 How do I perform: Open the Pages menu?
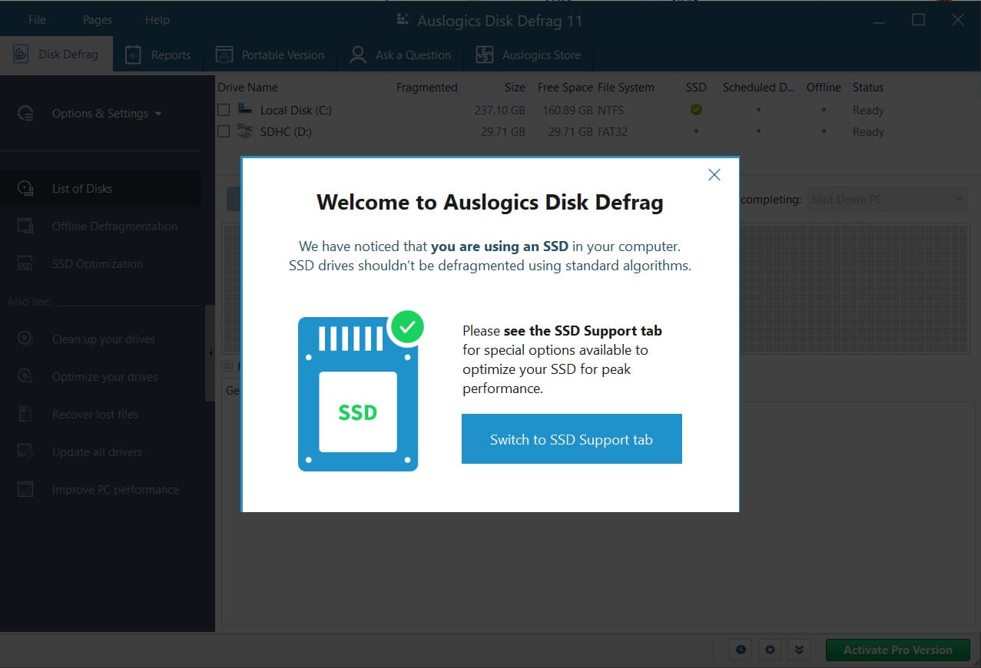[x=98, y=20]
